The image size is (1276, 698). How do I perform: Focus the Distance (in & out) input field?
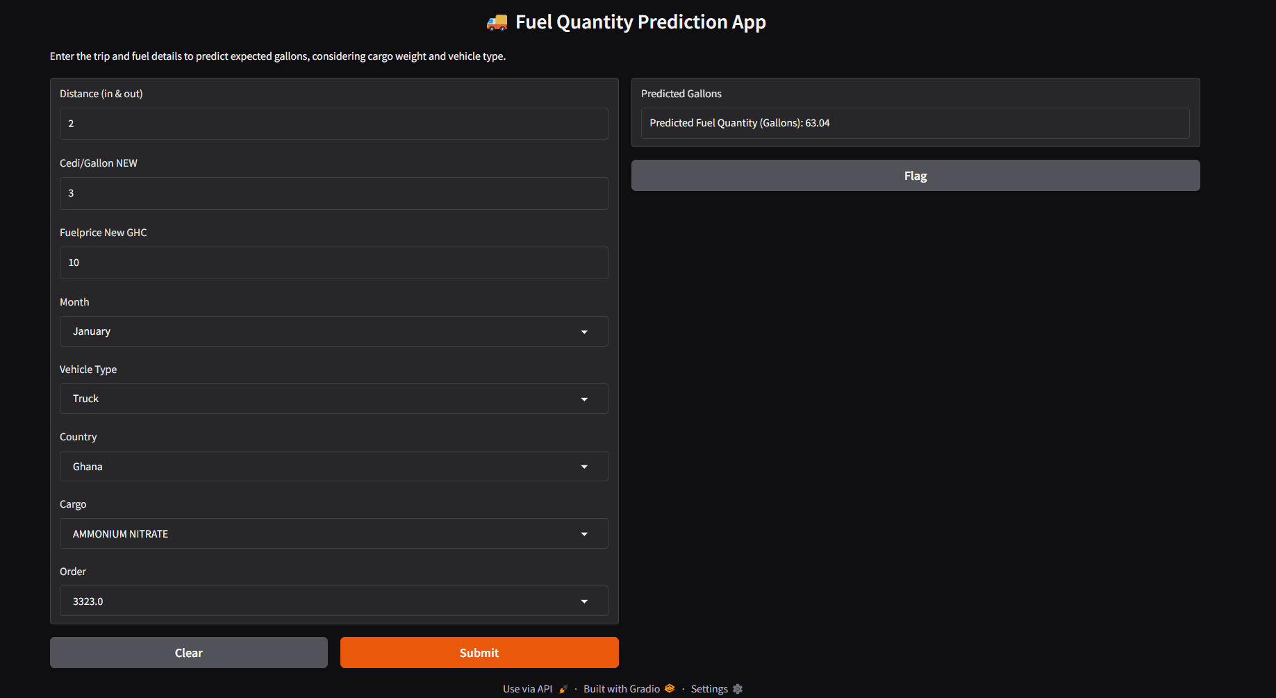click(334, 124)
